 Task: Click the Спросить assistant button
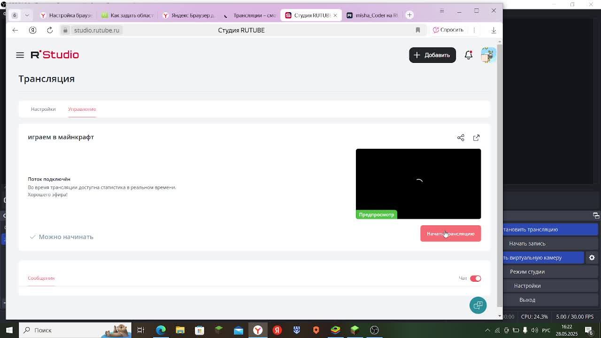coord(448,30)
